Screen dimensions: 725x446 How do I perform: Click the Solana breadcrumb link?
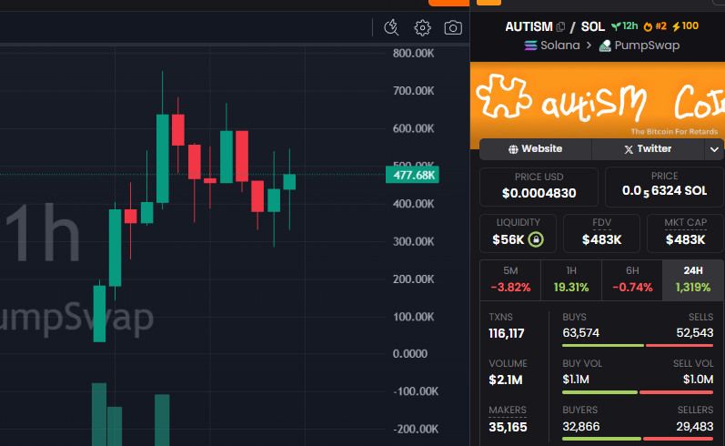(x=560, y=46)
